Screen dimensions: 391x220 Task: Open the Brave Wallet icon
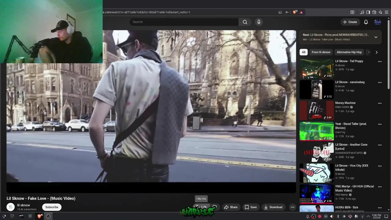point(374,12)
